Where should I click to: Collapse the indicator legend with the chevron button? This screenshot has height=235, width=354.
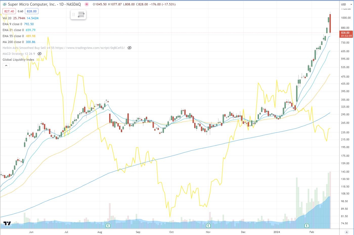[6, 65]
